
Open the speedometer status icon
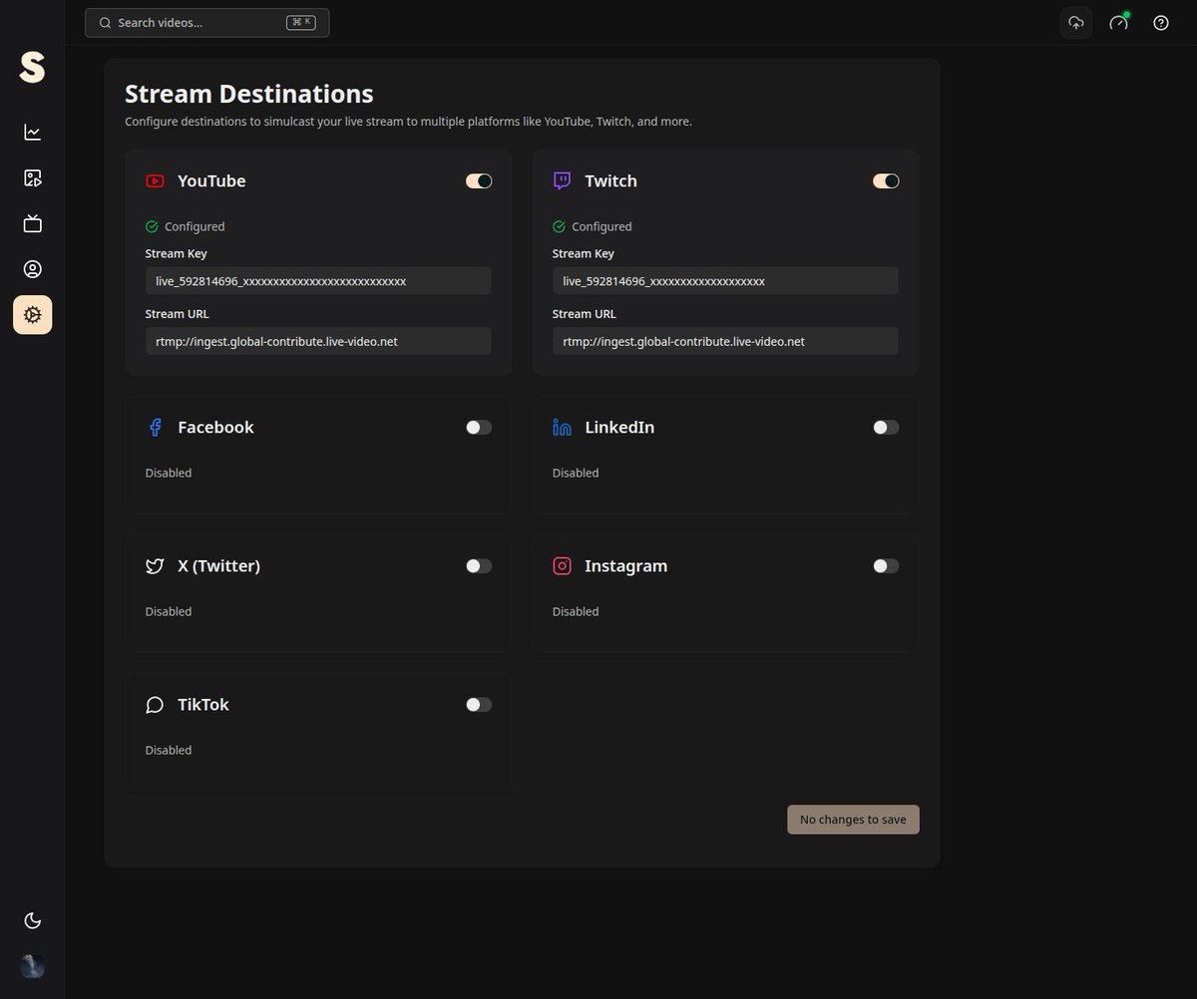click(x=1118, y=23)
